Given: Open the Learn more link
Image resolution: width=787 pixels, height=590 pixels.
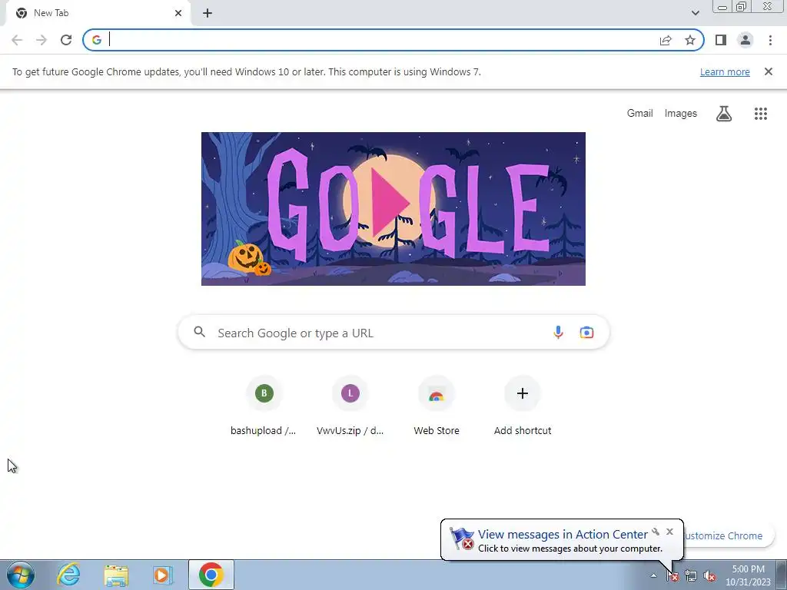Looking at the screenshot, I should click(725, 71).
